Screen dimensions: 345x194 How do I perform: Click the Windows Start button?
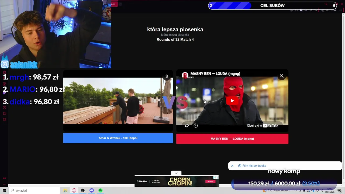coord(4,190)
